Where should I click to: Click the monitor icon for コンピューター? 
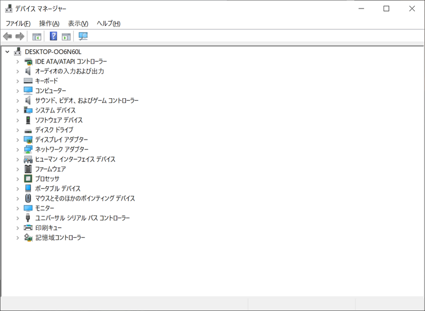pyautogui.click(x=28, y=90)
